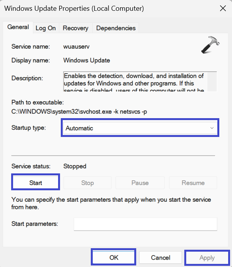The height and width of the screenshot is (267, 232).
Task: Go to the Recovery tab
Action: pyautogui.click(x=75, y=28)
